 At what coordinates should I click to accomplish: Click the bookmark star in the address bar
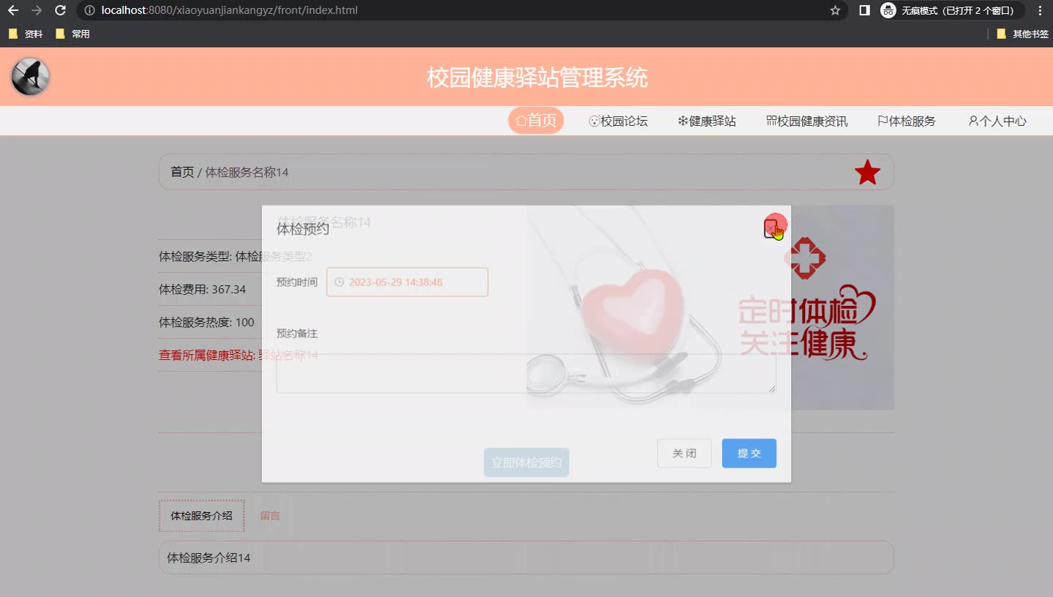point(835,10)
